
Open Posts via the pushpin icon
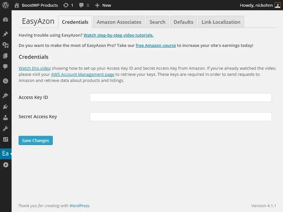6,34
